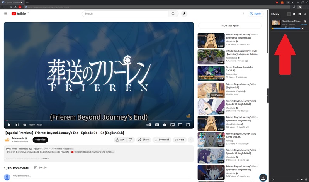The width and height of the screenshot is (309, 182).
Task: Cancel the Frieren download item
Action: [305, 21]
